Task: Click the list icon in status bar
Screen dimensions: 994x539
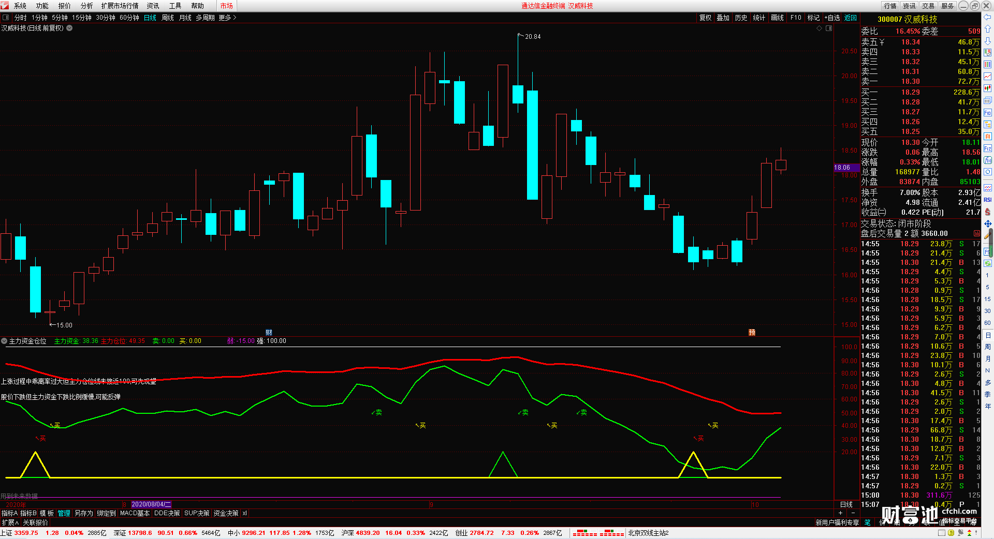Action: (942, 533)
